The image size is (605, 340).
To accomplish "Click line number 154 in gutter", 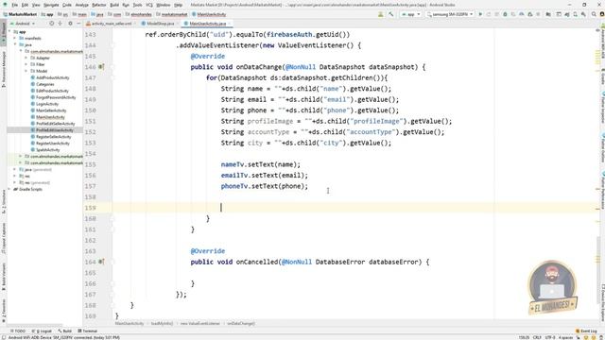I will point(91,154).
